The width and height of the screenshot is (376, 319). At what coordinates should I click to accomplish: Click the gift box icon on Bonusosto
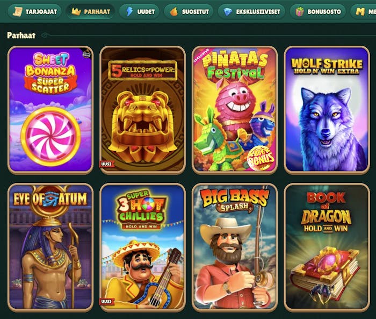pyautogui.click(x=300, y=11)
